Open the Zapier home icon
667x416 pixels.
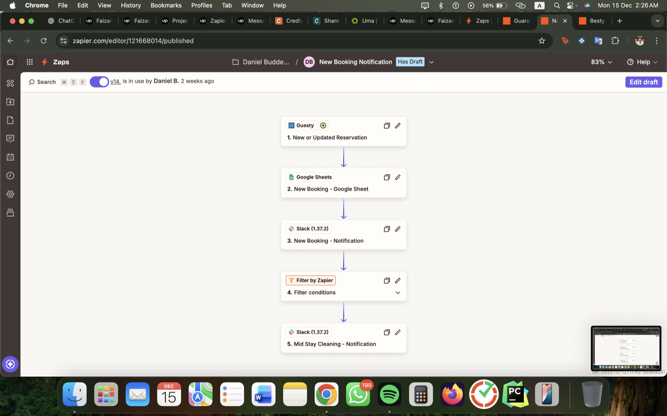[x=10, y=62]
